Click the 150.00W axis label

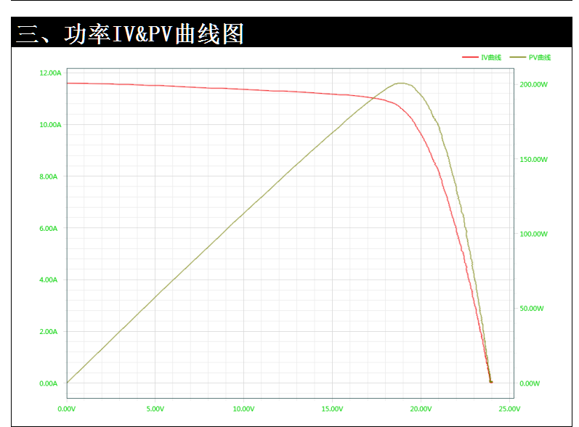pyautogui.click(x=533, y=160)
